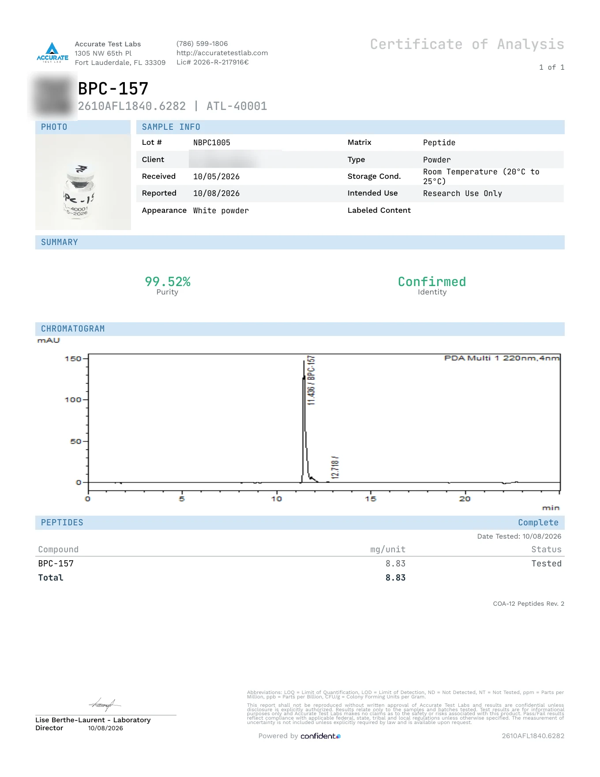Click the '1 of 1' page indicator
Viewport: 600px width, 777px height.
551,68
